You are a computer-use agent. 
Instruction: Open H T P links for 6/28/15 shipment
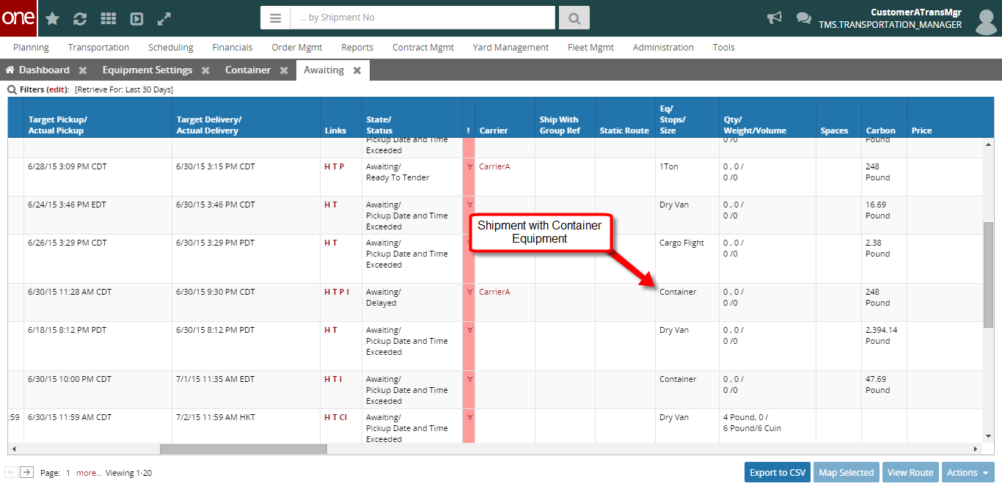point(334,166)
